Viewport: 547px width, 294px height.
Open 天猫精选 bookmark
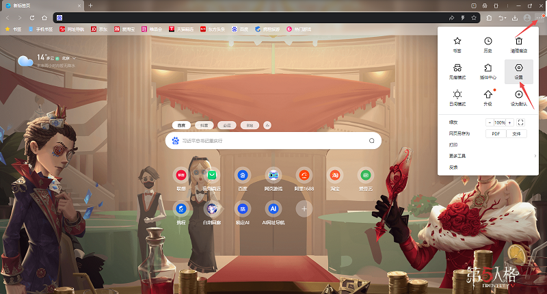pyautogui.click(x=181, y=29)
